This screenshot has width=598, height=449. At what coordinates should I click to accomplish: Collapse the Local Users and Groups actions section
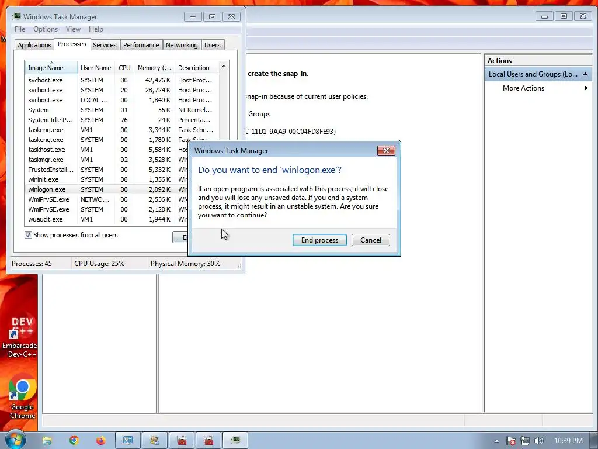click(x=585, y=74)
